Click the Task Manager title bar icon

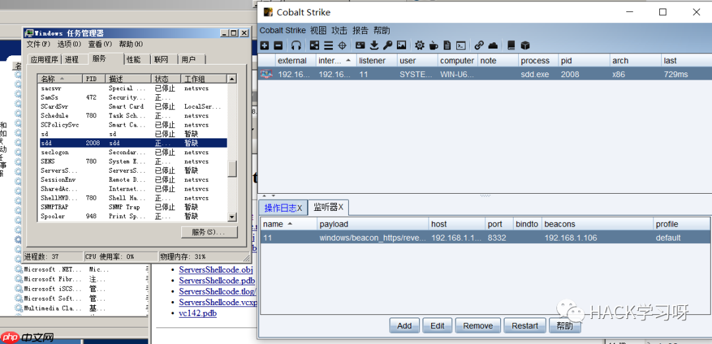(x=29, y=33)
